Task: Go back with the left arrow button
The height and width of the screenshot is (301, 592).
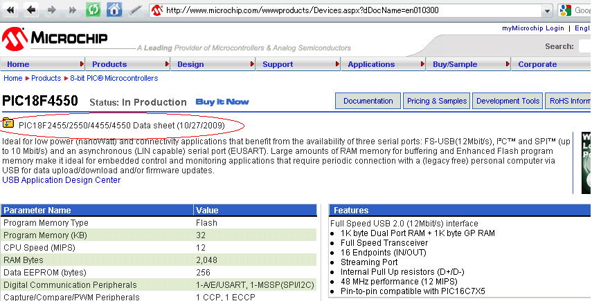Action: (x=31, y=10)
